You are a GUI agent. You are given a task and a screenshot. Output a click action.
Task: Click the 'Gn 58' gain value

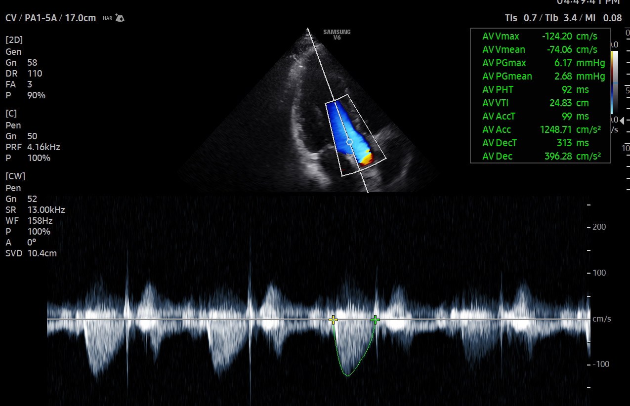coord(21,62)
